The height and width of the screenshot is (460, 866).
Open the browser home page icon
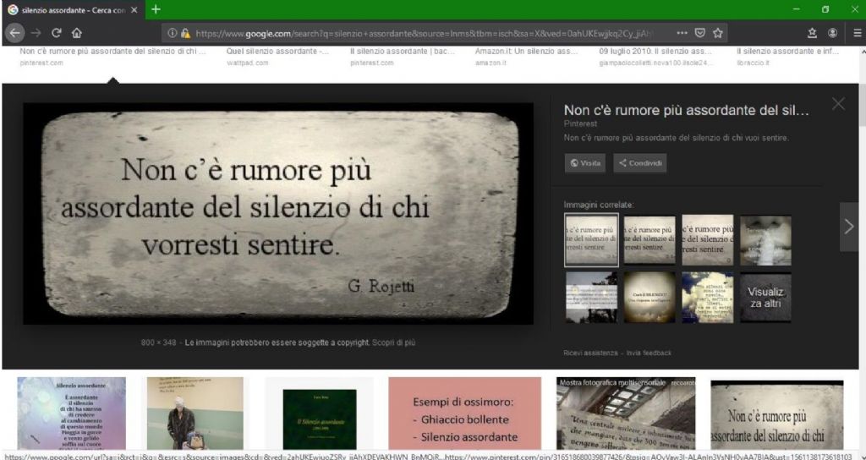click(77, 33)
